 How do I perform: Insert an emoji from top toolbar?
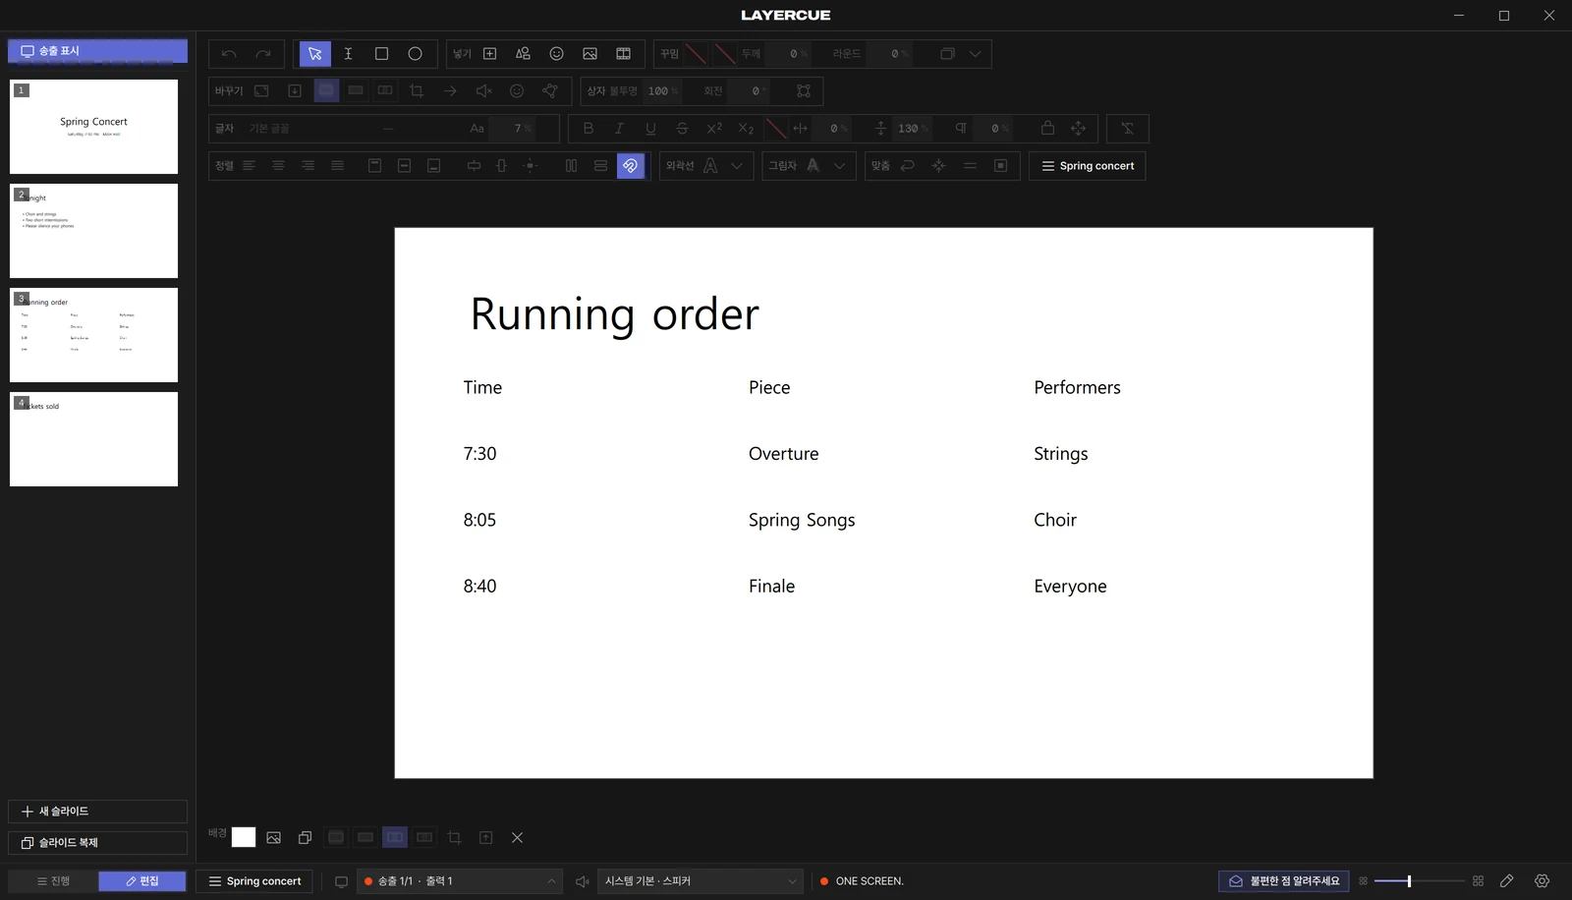[556, 54]
